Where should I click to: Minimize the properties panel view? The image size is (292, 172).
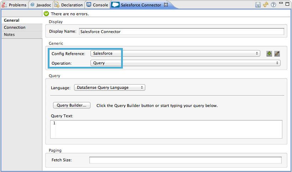281,3
